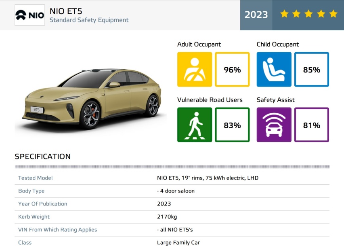Click the "Class" row label

25,243
